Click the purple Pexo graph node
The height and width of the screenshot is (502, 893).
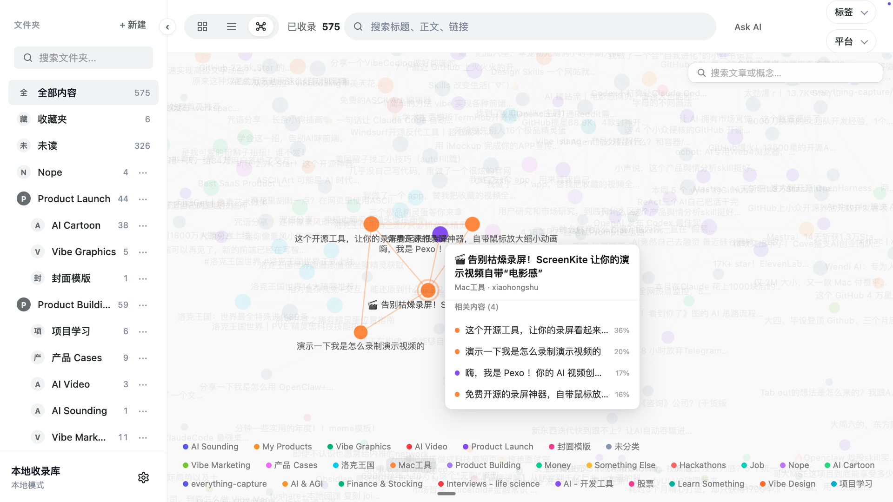(440, 234)
